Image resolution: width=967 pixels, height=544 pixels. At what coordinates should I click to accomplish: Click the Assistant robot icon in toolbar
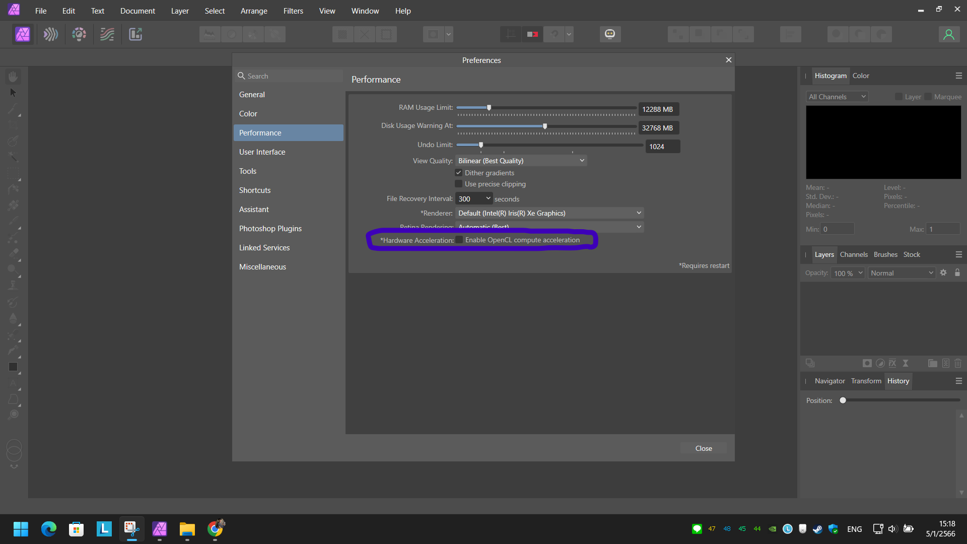tap(610, 34)
